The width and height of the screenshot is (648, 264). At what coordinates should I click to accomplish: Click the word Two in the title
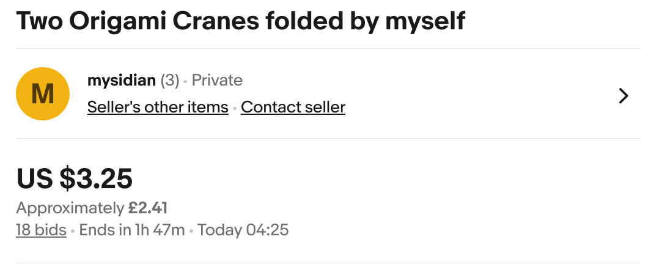coord(39,21)
